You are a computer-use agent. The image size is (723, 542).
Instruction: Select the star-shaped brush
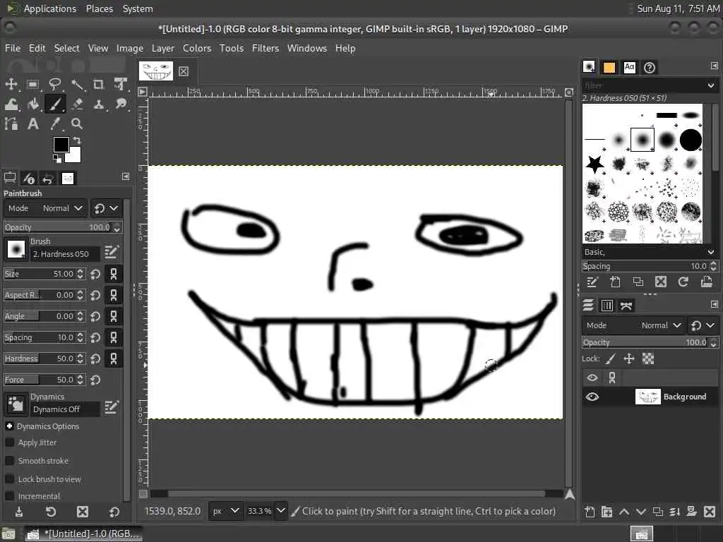pyautogui.click(x=594, y=164)
